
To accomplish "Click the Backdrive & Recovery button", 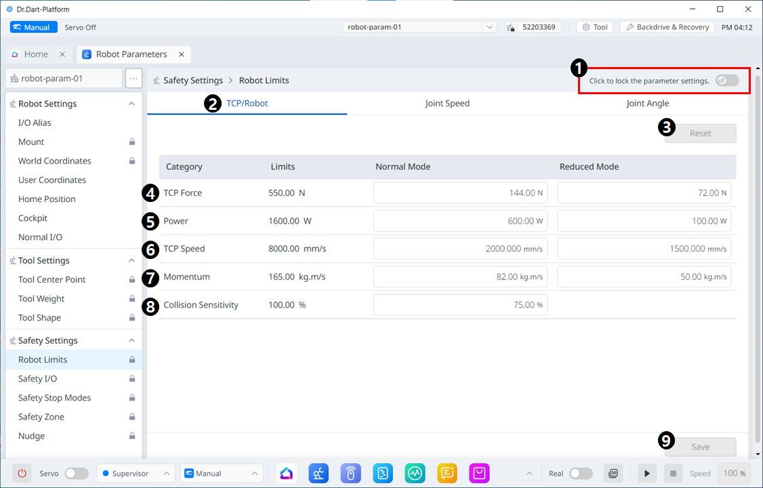I will point(667,27).
